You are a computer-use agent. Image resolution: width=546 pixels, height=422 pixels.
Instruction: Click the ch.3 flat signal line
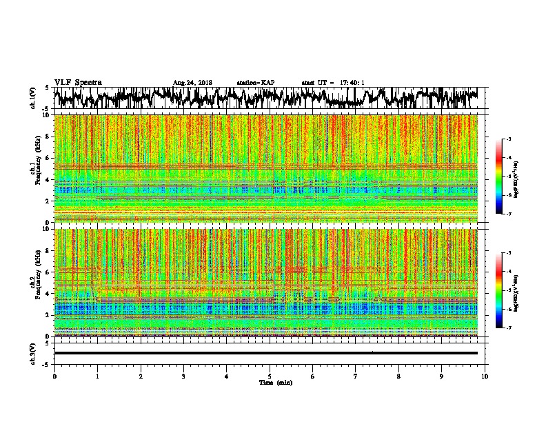(266, 353)
